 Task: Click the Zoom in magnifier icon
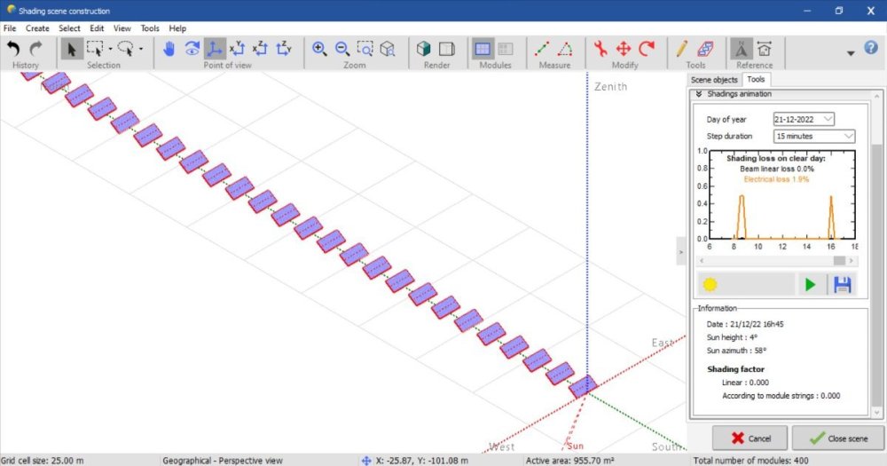click(319, 50)
